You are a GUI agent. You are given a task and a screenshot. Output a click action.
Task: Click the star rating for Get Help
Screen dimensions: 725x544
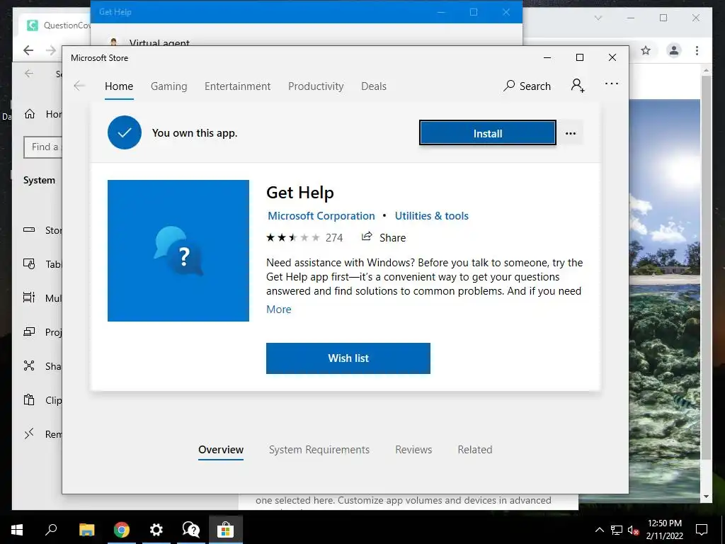pos(292,238)
